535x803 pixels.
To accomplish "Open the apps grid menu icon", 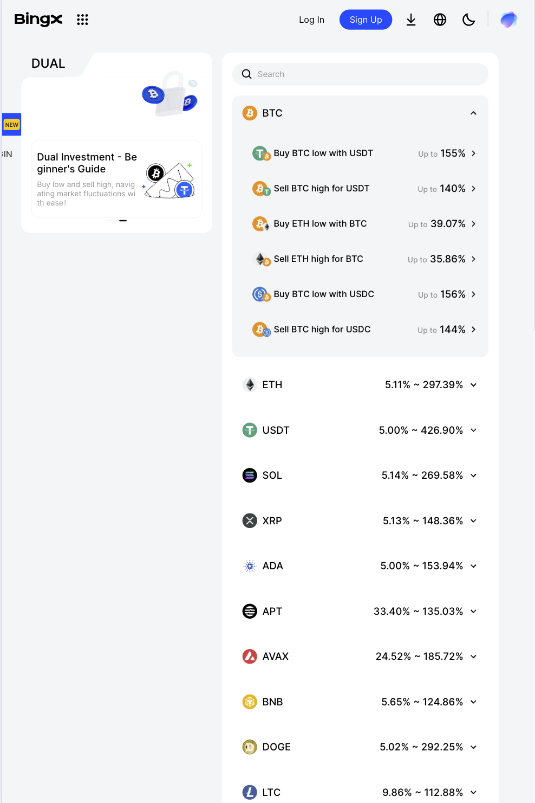I will pyautogui.click(x=82, y=20).
